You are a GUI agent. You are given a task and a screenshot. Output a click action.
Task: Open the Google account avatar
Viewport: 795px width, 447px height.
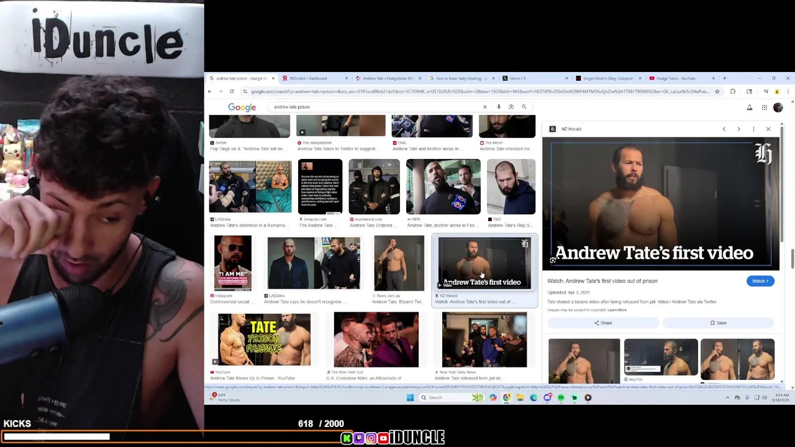(778, 107)
